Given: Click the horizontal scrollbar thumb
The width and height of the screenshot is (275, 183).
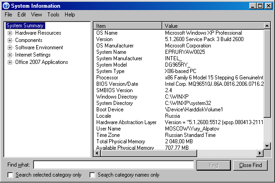Looking at the screenshot, I should (148, 153).
